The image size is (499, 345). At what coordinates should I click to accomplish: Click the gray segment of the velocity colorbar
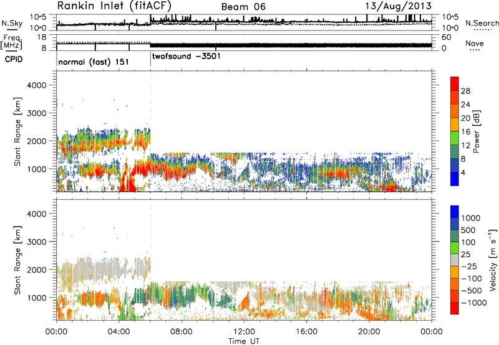pyautogui.click(x=455, y=260)
